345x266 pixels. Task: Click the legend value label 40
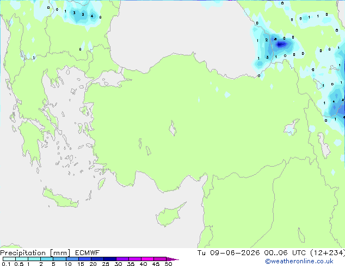143,264
